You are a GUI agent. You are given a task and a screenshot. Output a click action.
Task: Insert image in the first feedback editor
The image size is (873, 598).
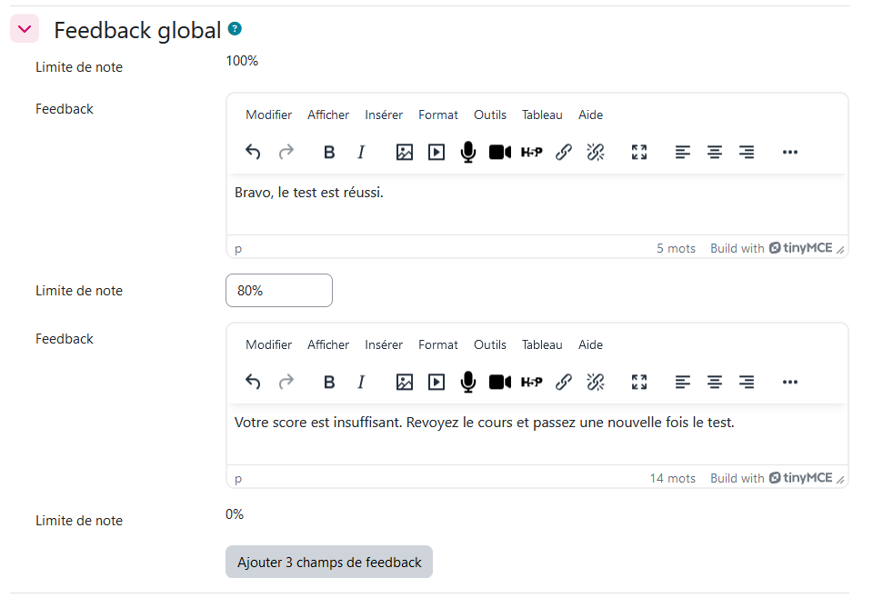point(405,153)
